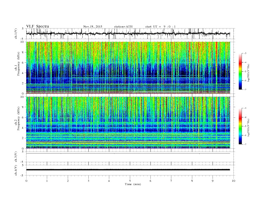Click the '6' kHz tick on ch.1 axis
This screenshot has height=203, width=263.
[23, 63]
